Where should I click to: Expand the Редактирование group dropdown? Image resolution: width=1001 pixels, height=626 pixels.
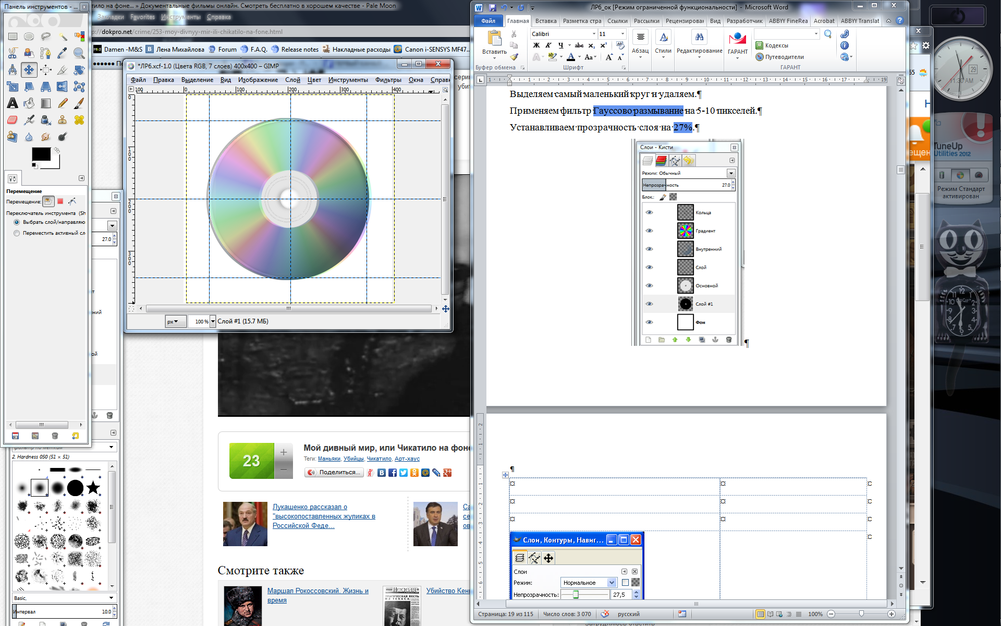700,57
